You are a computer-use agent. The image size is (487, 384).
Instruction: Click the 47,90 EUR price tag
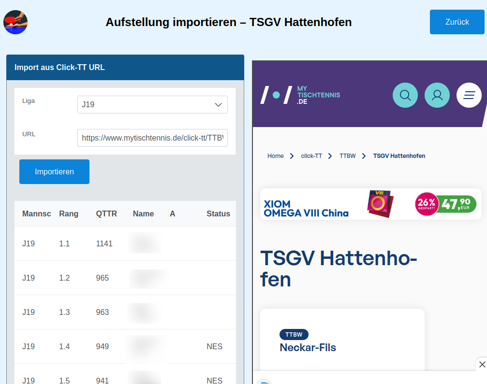(x=457, y=204)
